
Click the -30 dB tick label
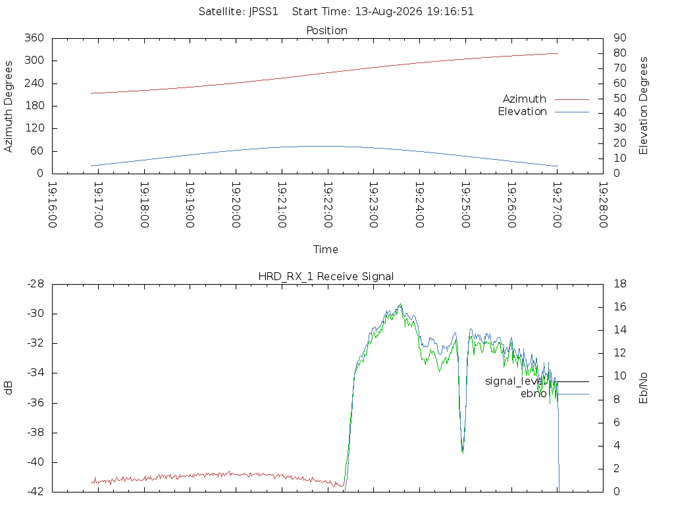(36, 314)
